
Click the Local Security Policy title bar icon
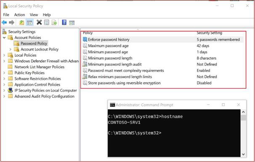click(5, 6)
